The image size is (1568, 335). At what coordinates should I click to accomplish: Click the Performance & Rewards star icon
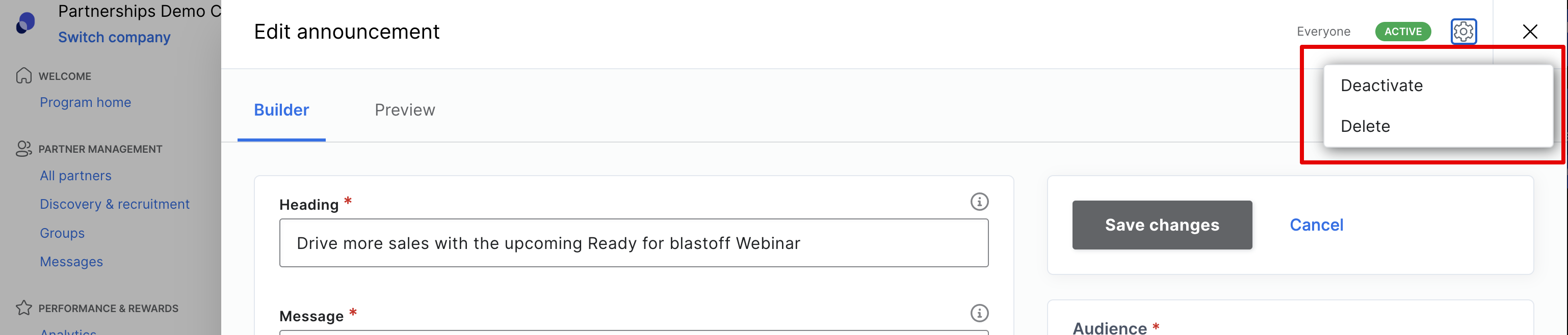[x=24, y=308]
